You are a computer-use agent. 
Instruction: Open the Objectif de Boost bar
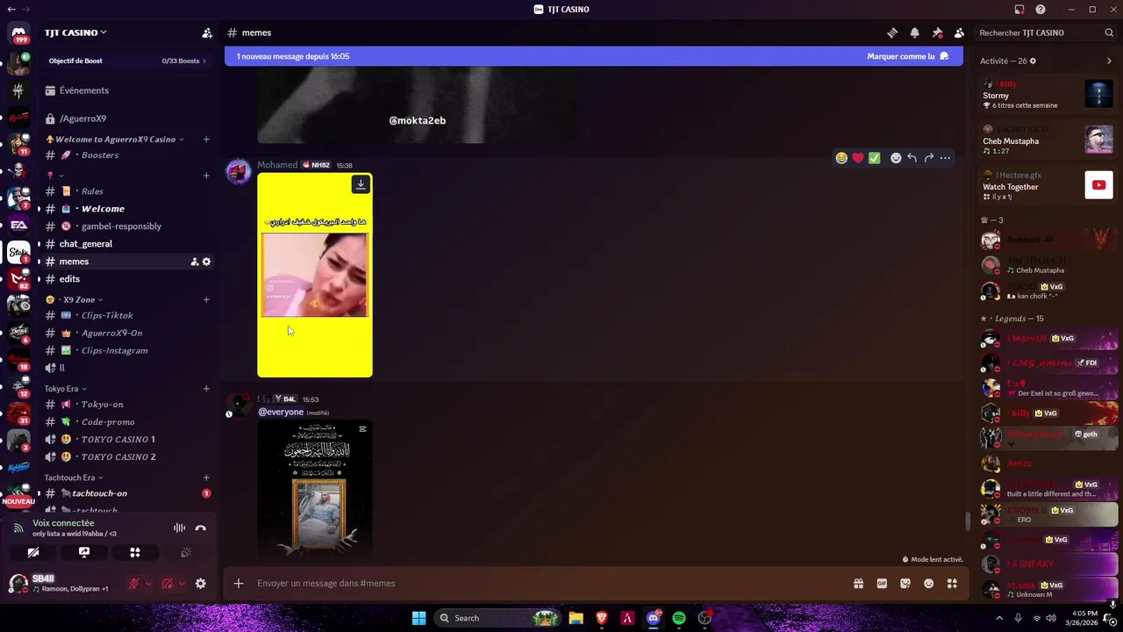127,61
